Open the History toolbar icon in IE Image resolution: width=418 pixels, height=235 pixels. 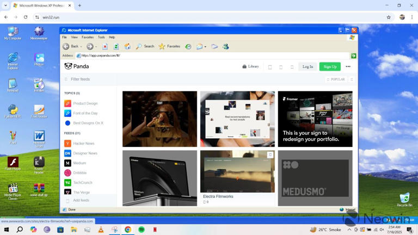188,47
